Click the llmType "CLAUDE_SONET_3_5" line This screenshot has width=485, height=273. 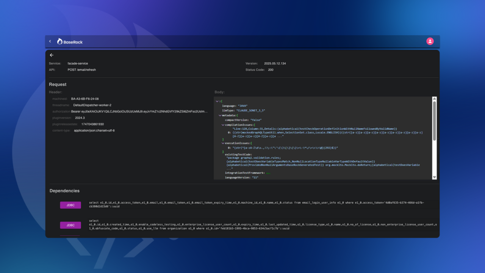244,110
